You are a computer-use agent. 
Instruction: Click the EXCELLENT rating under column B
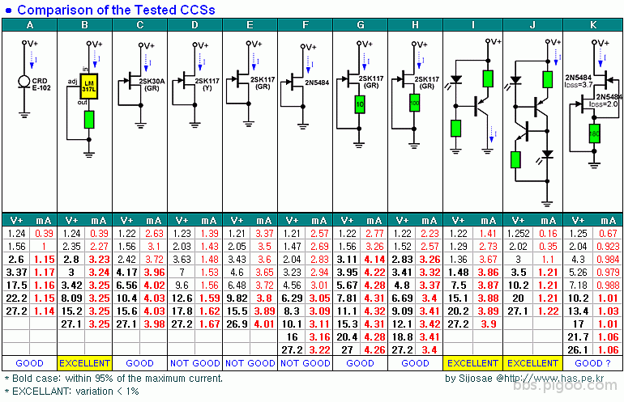click(85, 363)
